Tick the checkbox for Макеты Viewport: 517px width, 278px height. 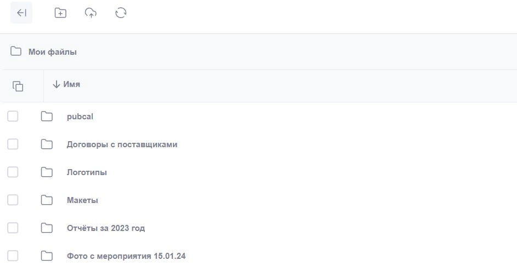pyautogui.click(x=13, y=200)
